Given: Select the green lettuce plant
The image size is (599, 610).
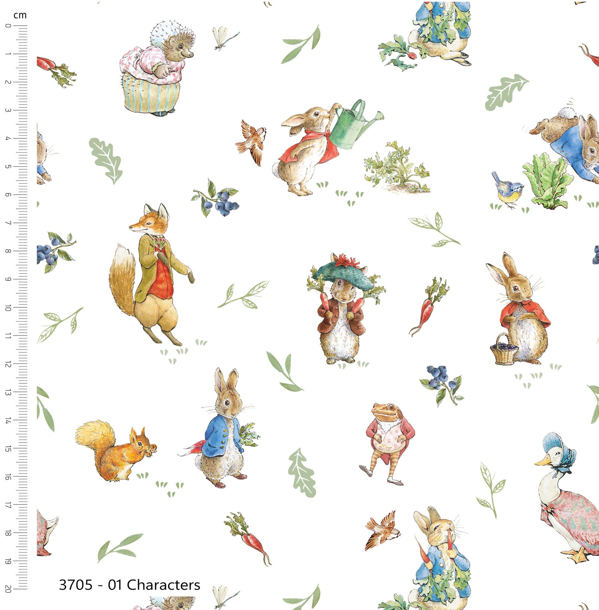Looking at the screenshot, I should click(548, 181).
